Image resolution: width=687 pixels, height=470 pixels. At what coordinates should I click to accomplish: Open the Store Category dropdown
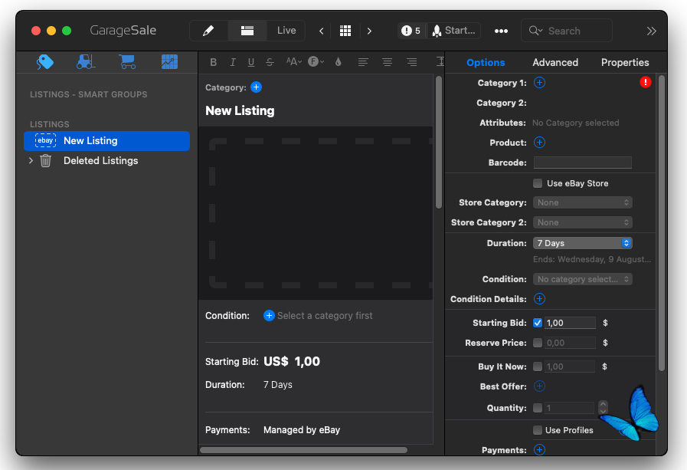[x=582, y=202]
